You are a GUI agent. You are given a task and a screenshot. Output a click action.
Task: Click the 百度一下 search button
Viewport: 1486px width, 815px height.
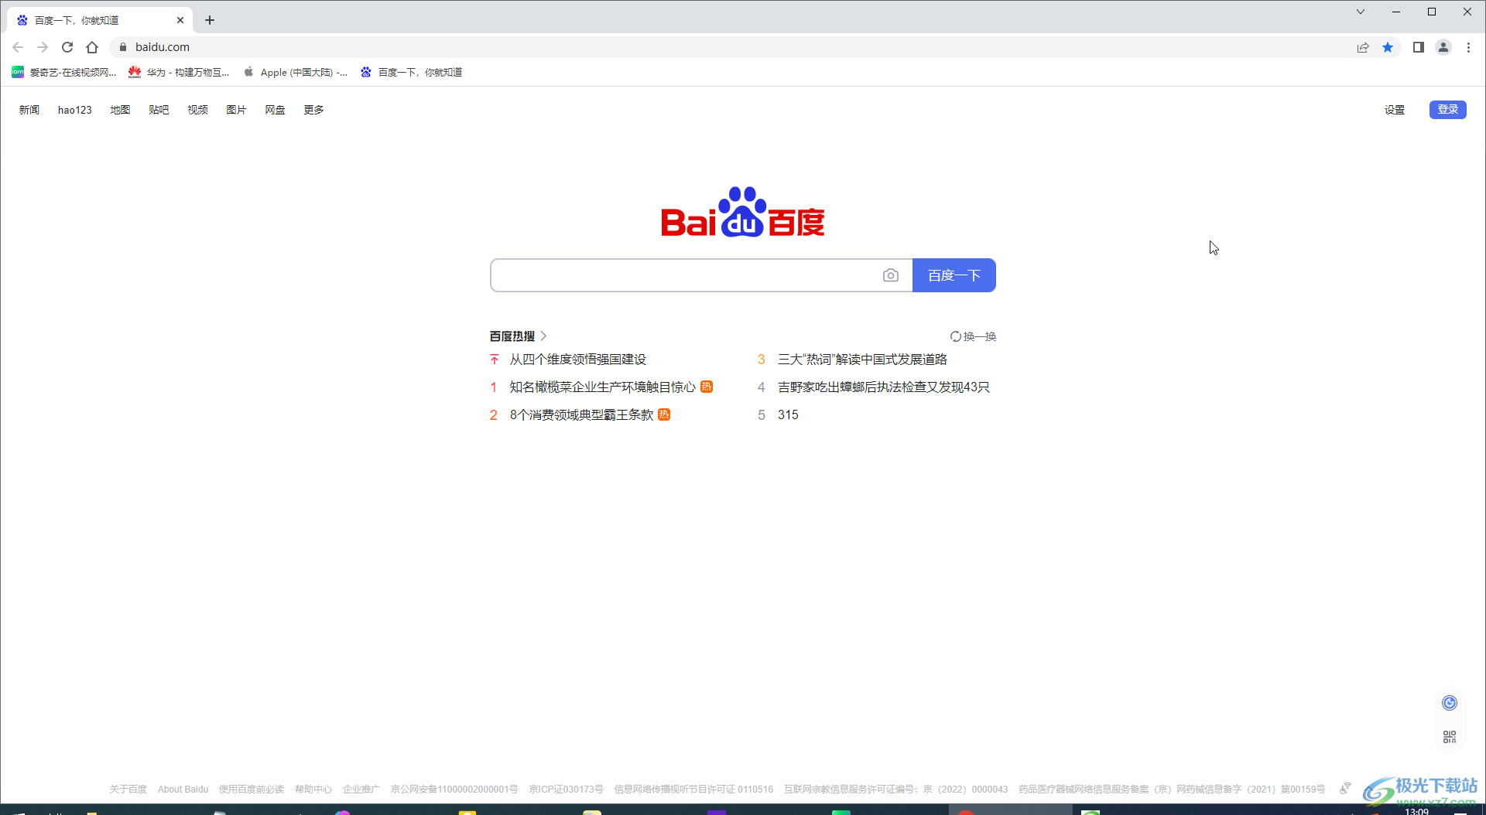[954, 275]
